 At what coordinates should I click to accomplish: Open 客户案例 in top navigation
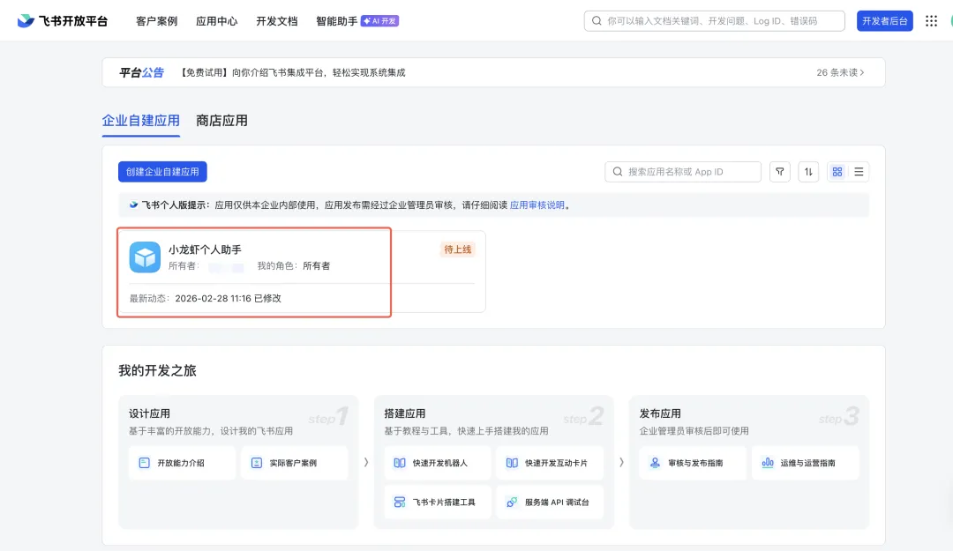click(156, 21)
